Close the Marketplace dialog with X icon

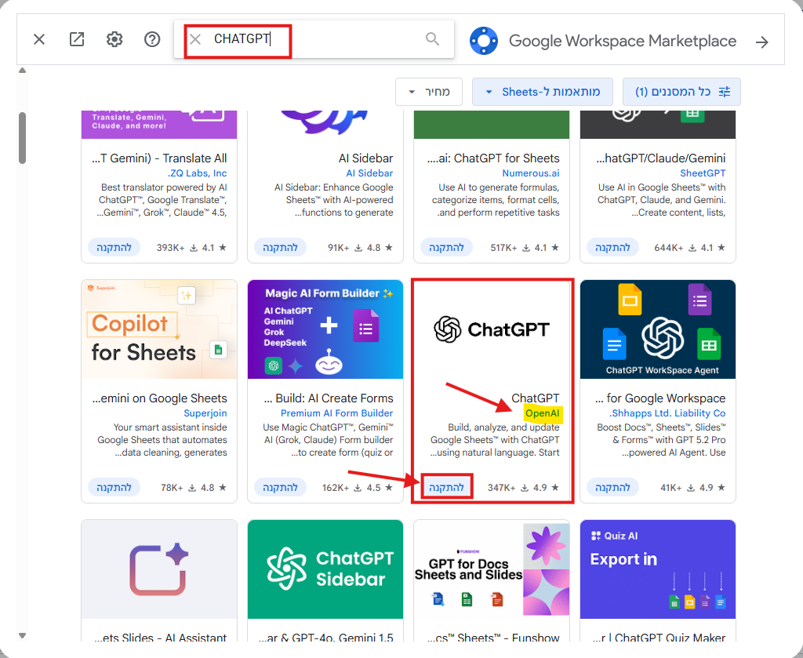[39, 39]
